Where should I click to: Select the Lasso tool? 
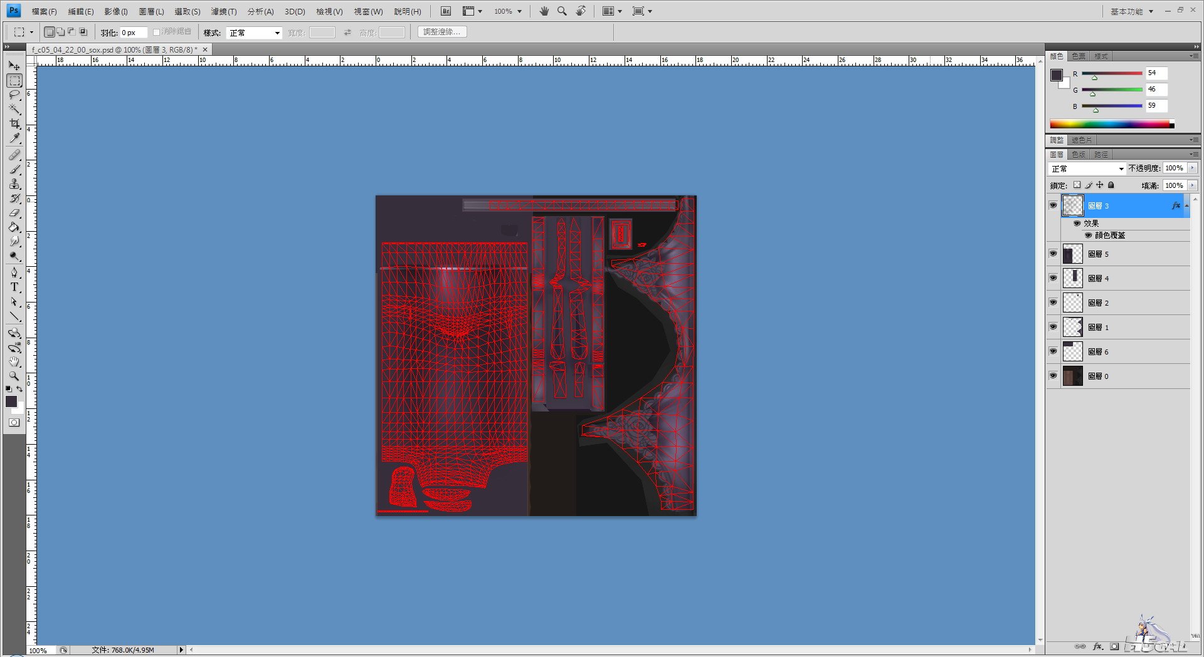[x=14, y=95]
